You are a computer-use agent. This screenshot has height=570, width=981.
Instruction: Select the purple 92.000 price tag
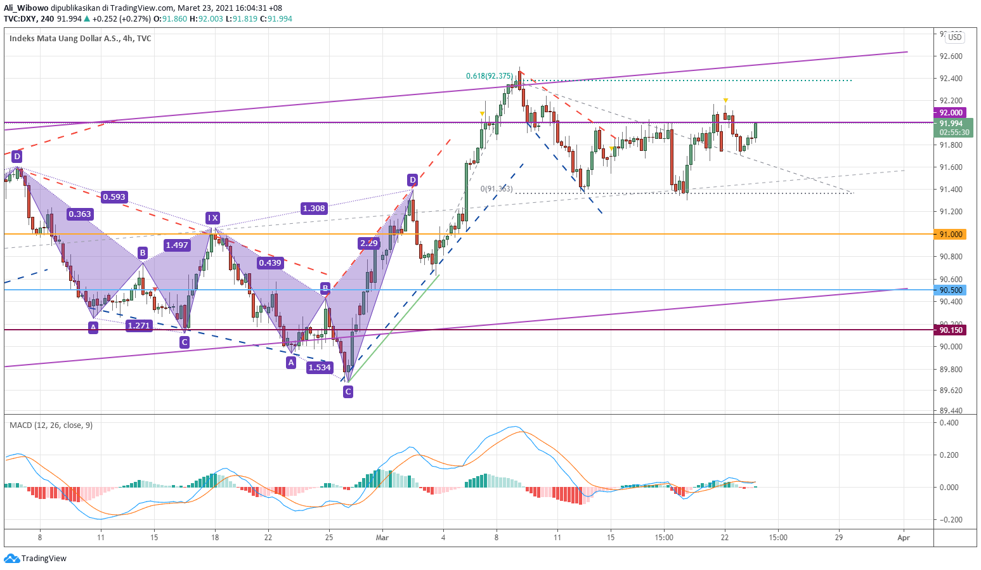pos(951,113)
